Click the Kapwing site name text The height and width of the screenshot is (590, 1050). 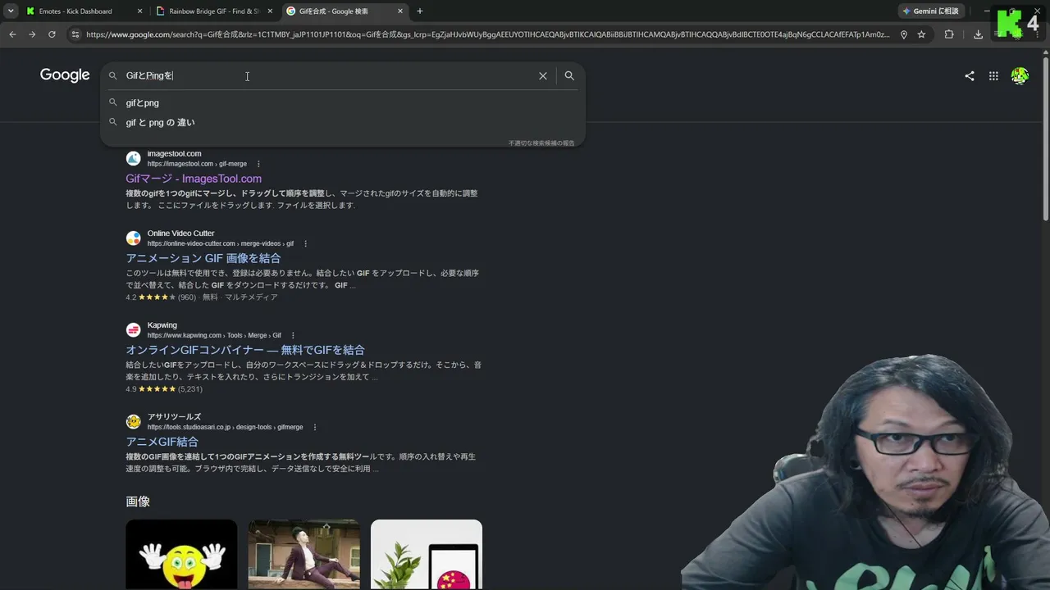tap(162, 325)
